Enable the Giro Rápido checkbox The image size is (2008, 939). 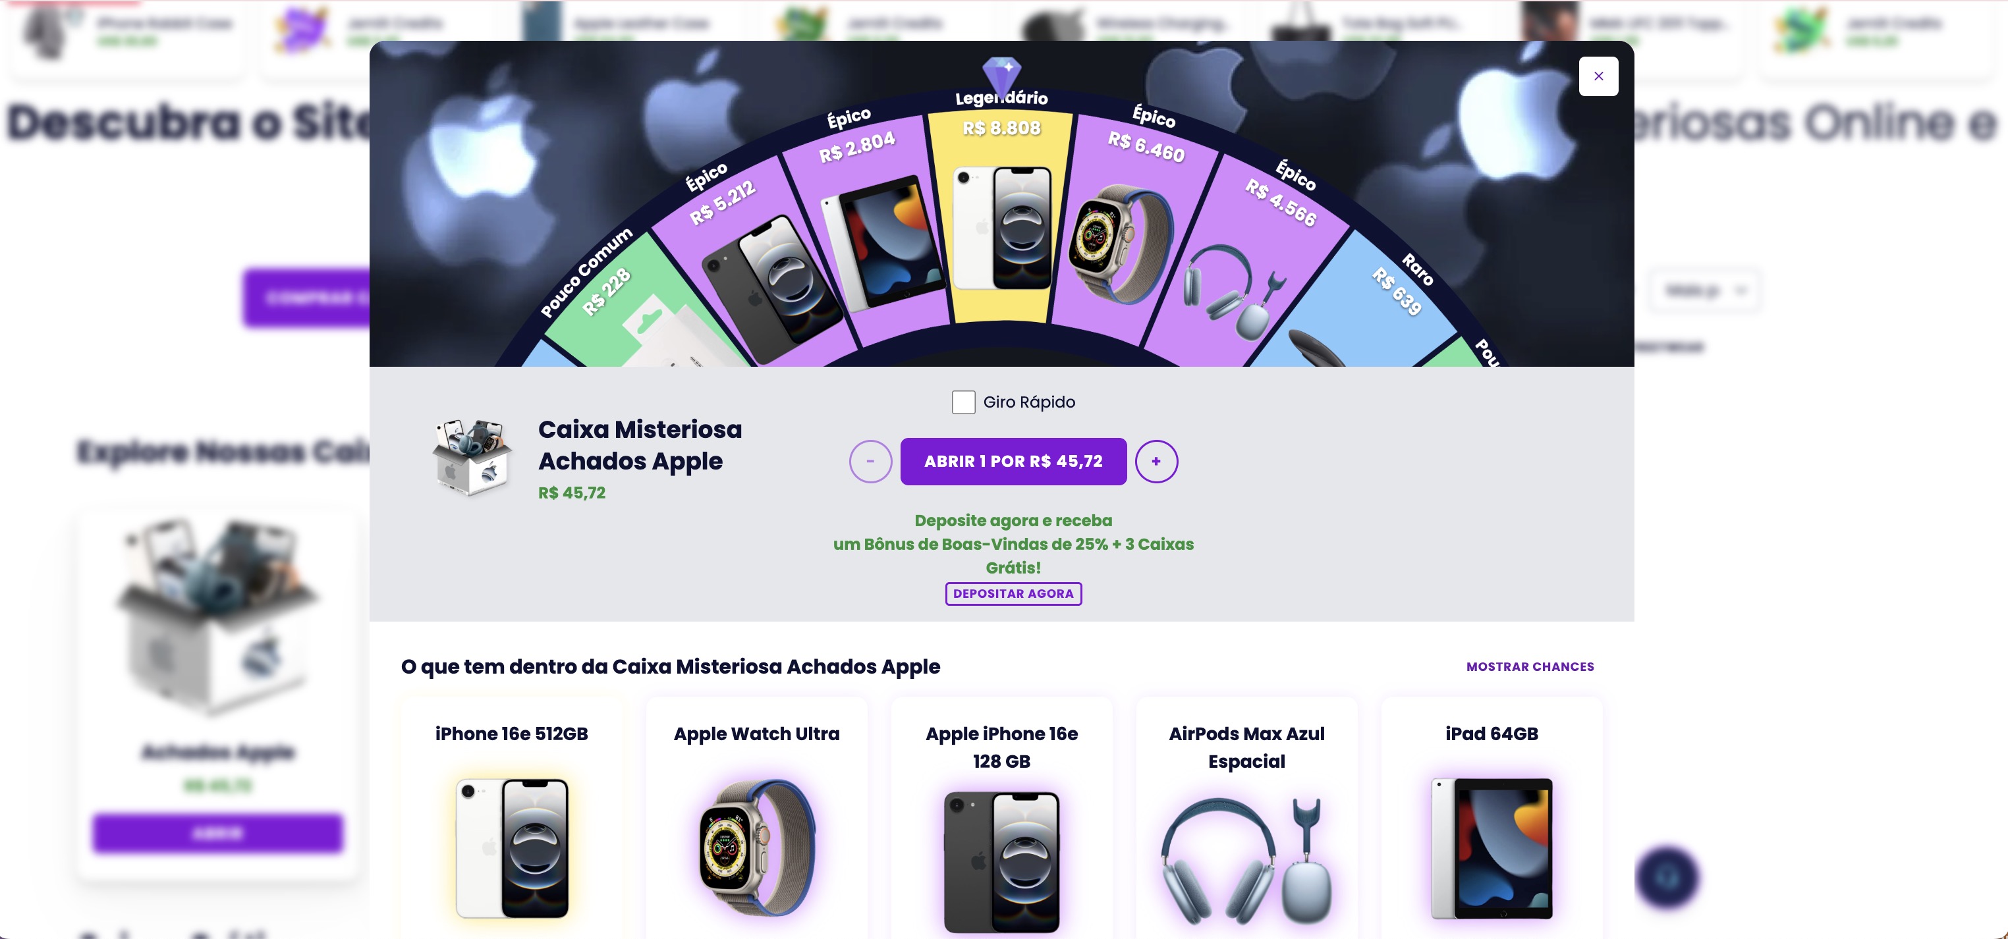(963, 402)
